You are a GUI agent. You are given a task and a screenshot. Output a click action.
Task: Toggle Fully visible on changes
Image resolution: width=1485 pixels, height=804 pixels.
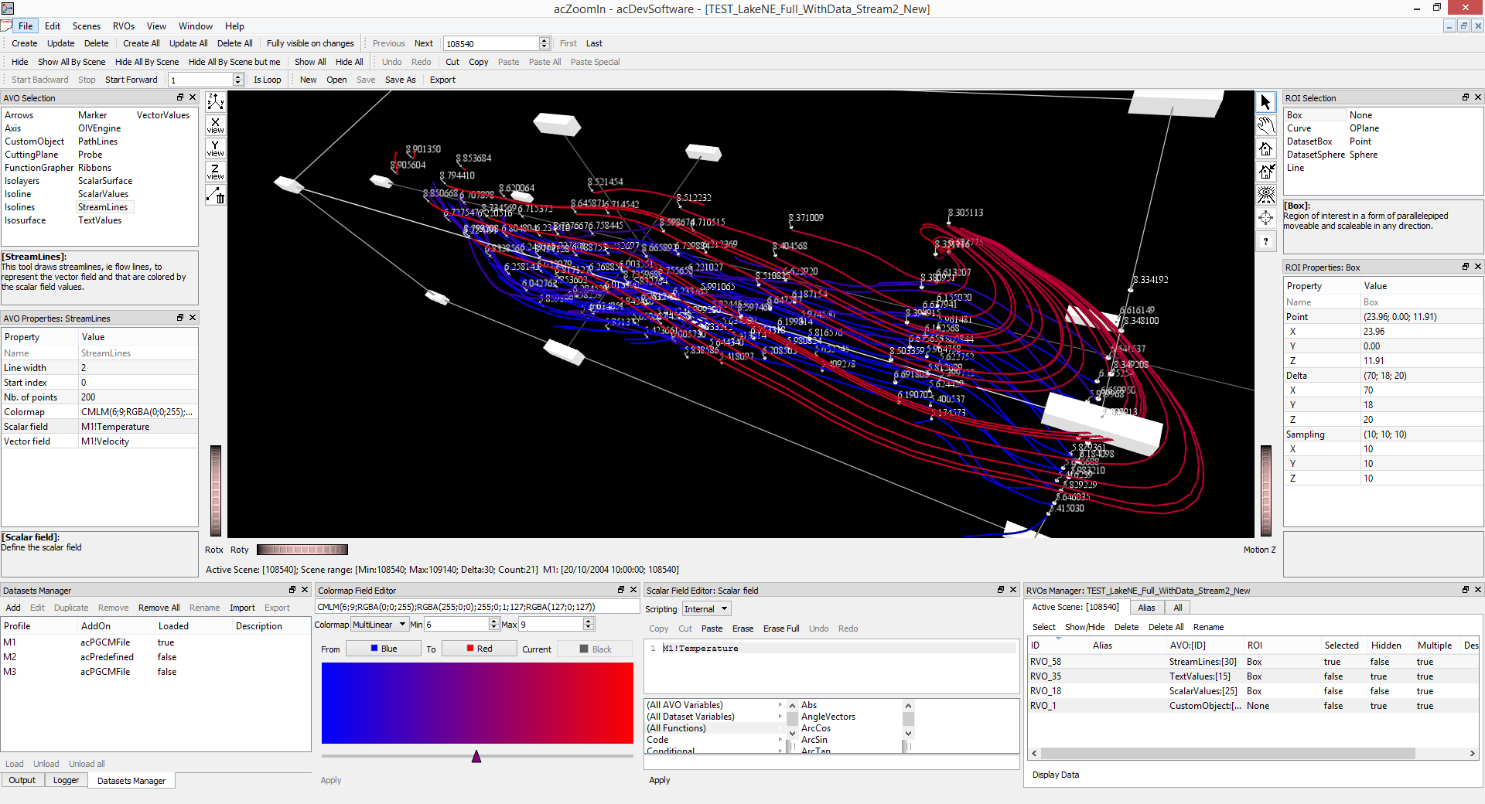[309, 43]
